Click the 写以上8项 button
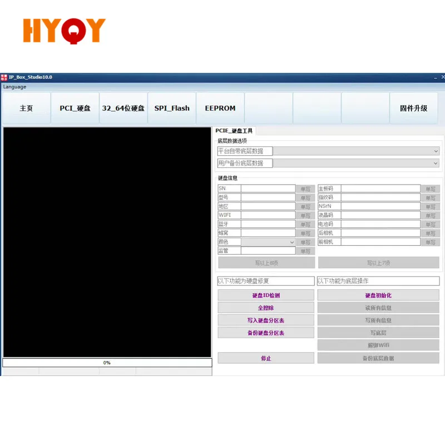Image resolution: width=445 pixels, height=445 pixels. pyautogui.click(x=266, y=263)
